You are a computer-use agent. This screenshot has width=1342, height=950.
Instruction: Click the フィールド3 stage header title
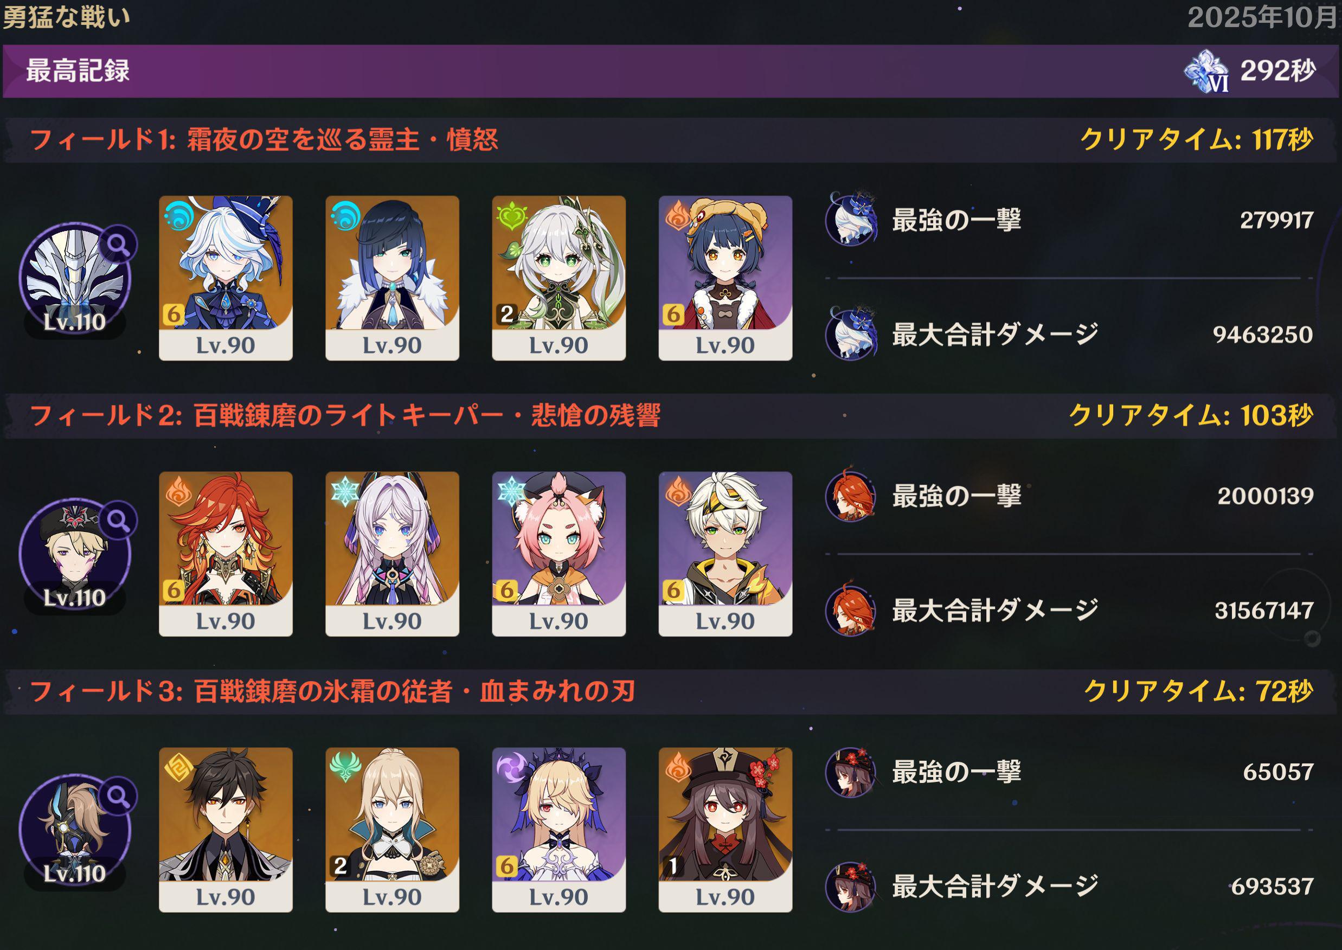pos(332,691)
